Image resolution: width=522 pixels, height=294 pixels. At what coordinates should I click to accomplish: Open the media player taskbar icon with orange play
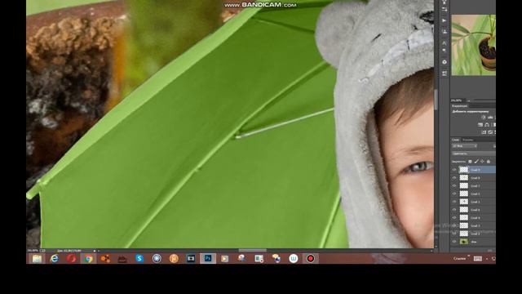coord(225,258)
